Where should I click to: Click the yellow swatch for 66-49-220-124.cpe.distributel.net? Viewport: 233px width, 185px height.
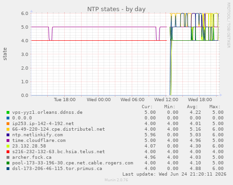8,129
